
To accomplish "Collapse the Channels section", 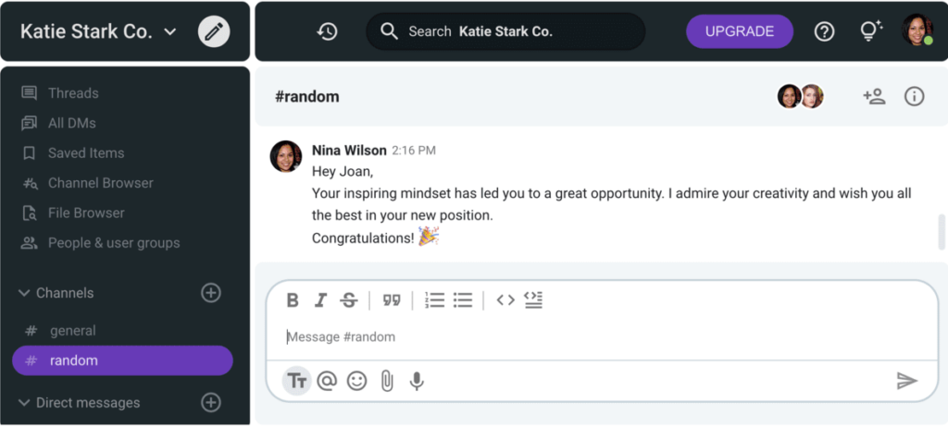I will (24, 293).
